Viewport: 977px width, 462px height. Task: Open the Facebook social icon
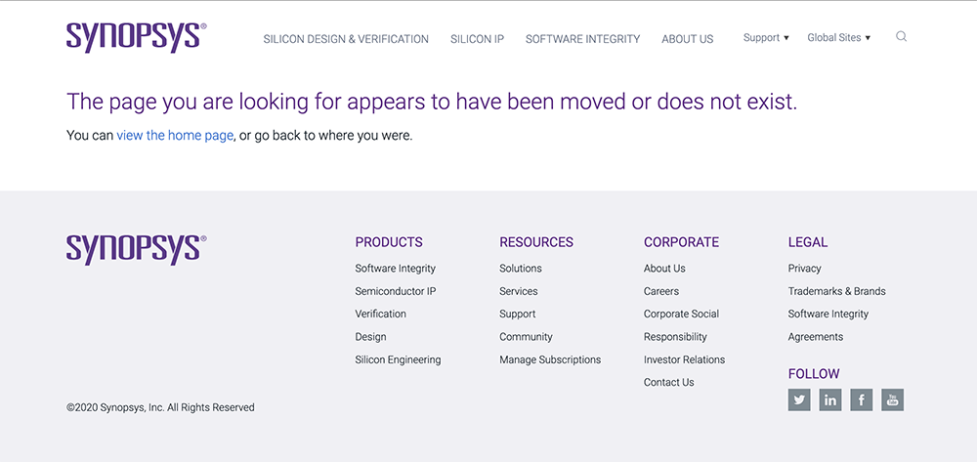pos(861,399)
